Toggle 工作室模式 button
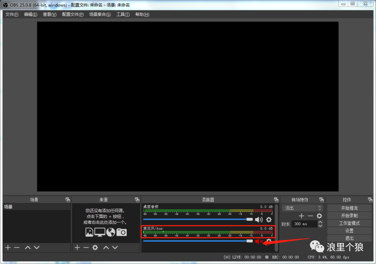 (350, 224)
